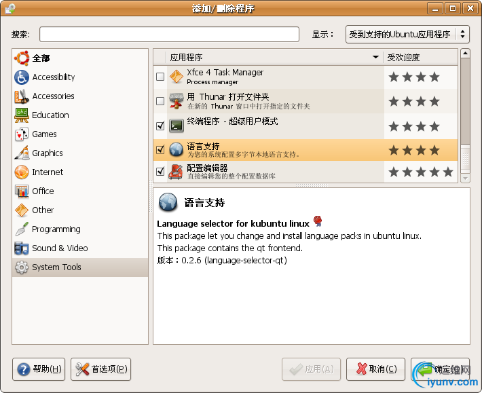Viewport: 482px width, 393px height.
Task: Uncheck the 终端程序 超级用户模式 checkbox
Action: [x=160, y=126]
